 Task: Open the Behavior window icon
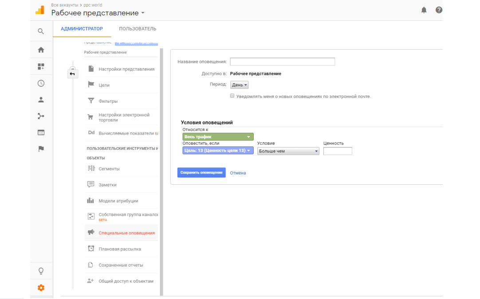click(x=41, y=132)
